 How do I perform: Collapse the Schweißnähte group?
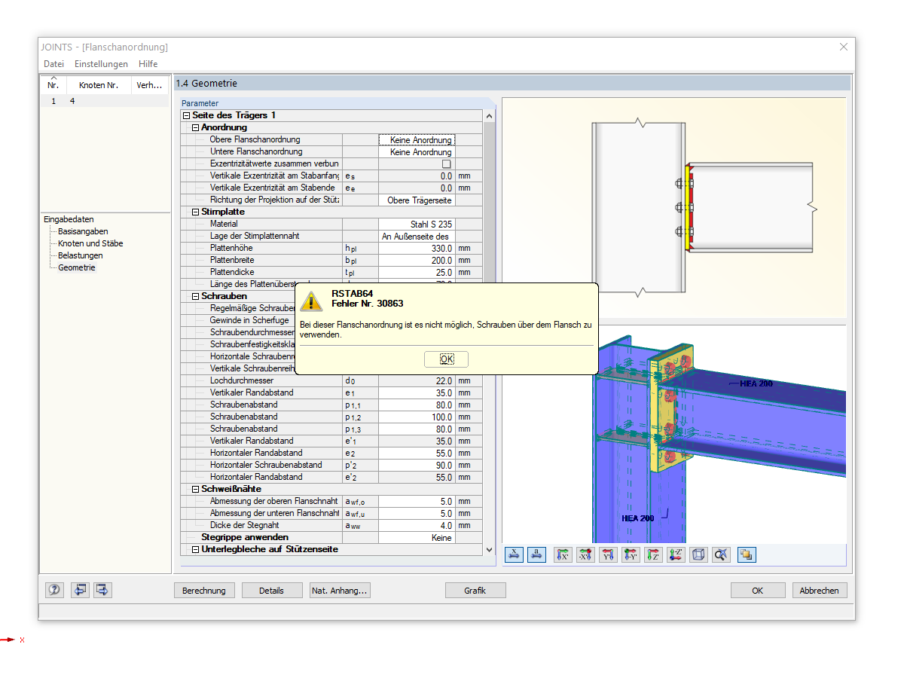pyautogui.click(x=195, y=489)
